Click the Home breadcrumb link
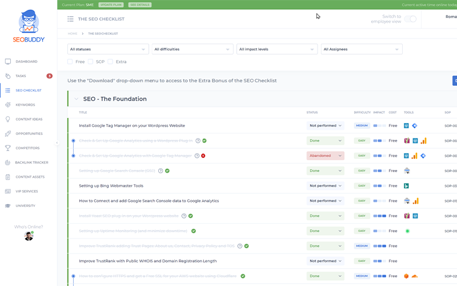This screenshot has height=286, width=457. (x=73, y=34)
